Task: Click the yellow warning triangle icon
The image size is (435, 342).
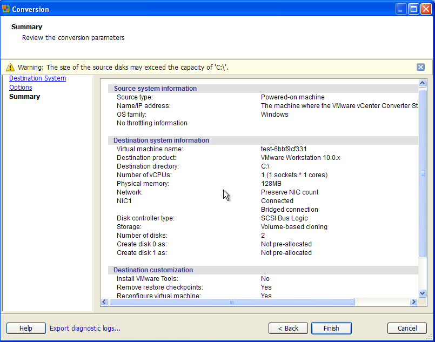Action: (x=10, y=67)
